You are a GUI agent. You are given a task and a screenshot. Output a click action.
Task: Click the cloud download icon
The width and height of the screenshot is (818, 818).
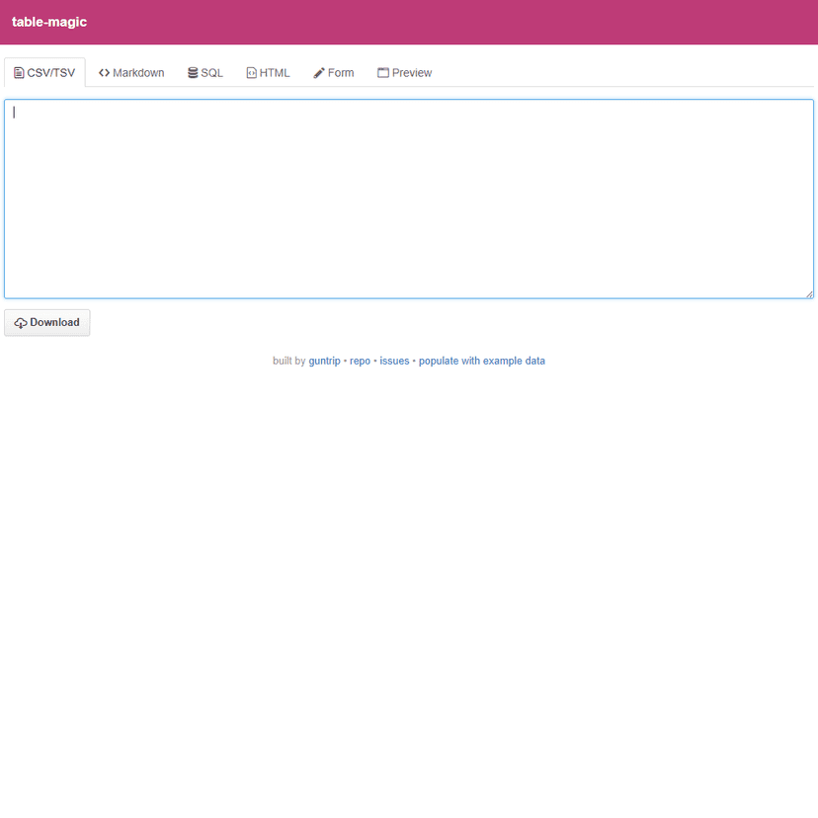pos(21,323)
